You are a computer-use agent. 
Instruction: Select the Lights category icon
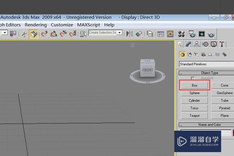coord(197,55)
